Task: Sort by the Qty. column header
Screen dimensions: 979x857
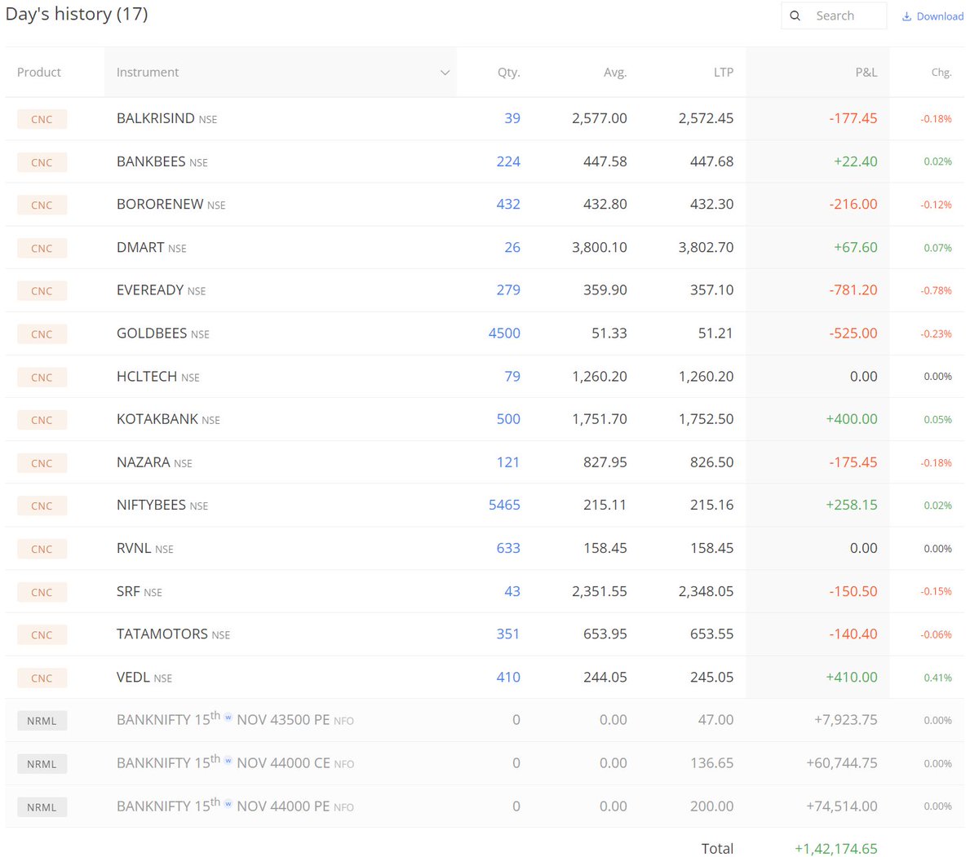Action: point(508,73)
